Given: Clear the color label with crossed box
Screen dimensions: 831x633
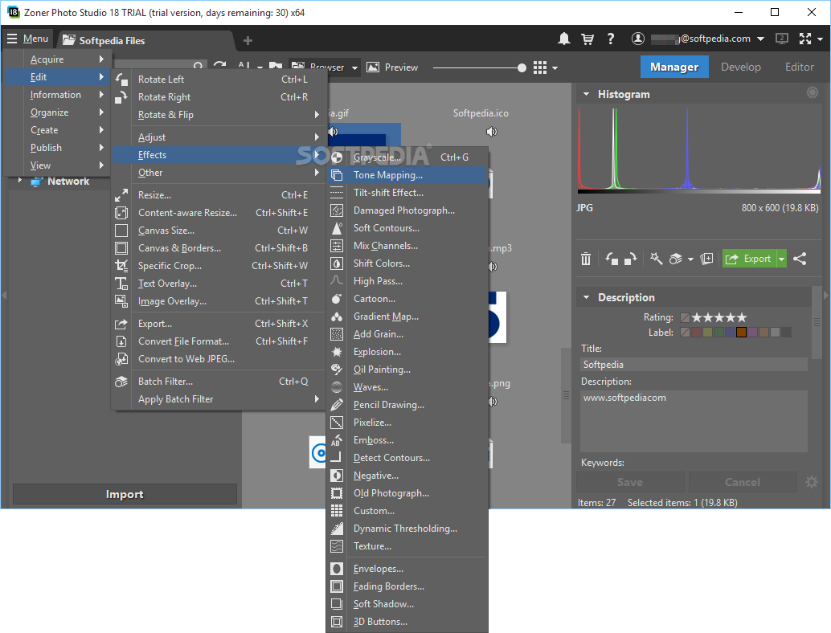Looking at the screenshot, I should click(685, 332).
